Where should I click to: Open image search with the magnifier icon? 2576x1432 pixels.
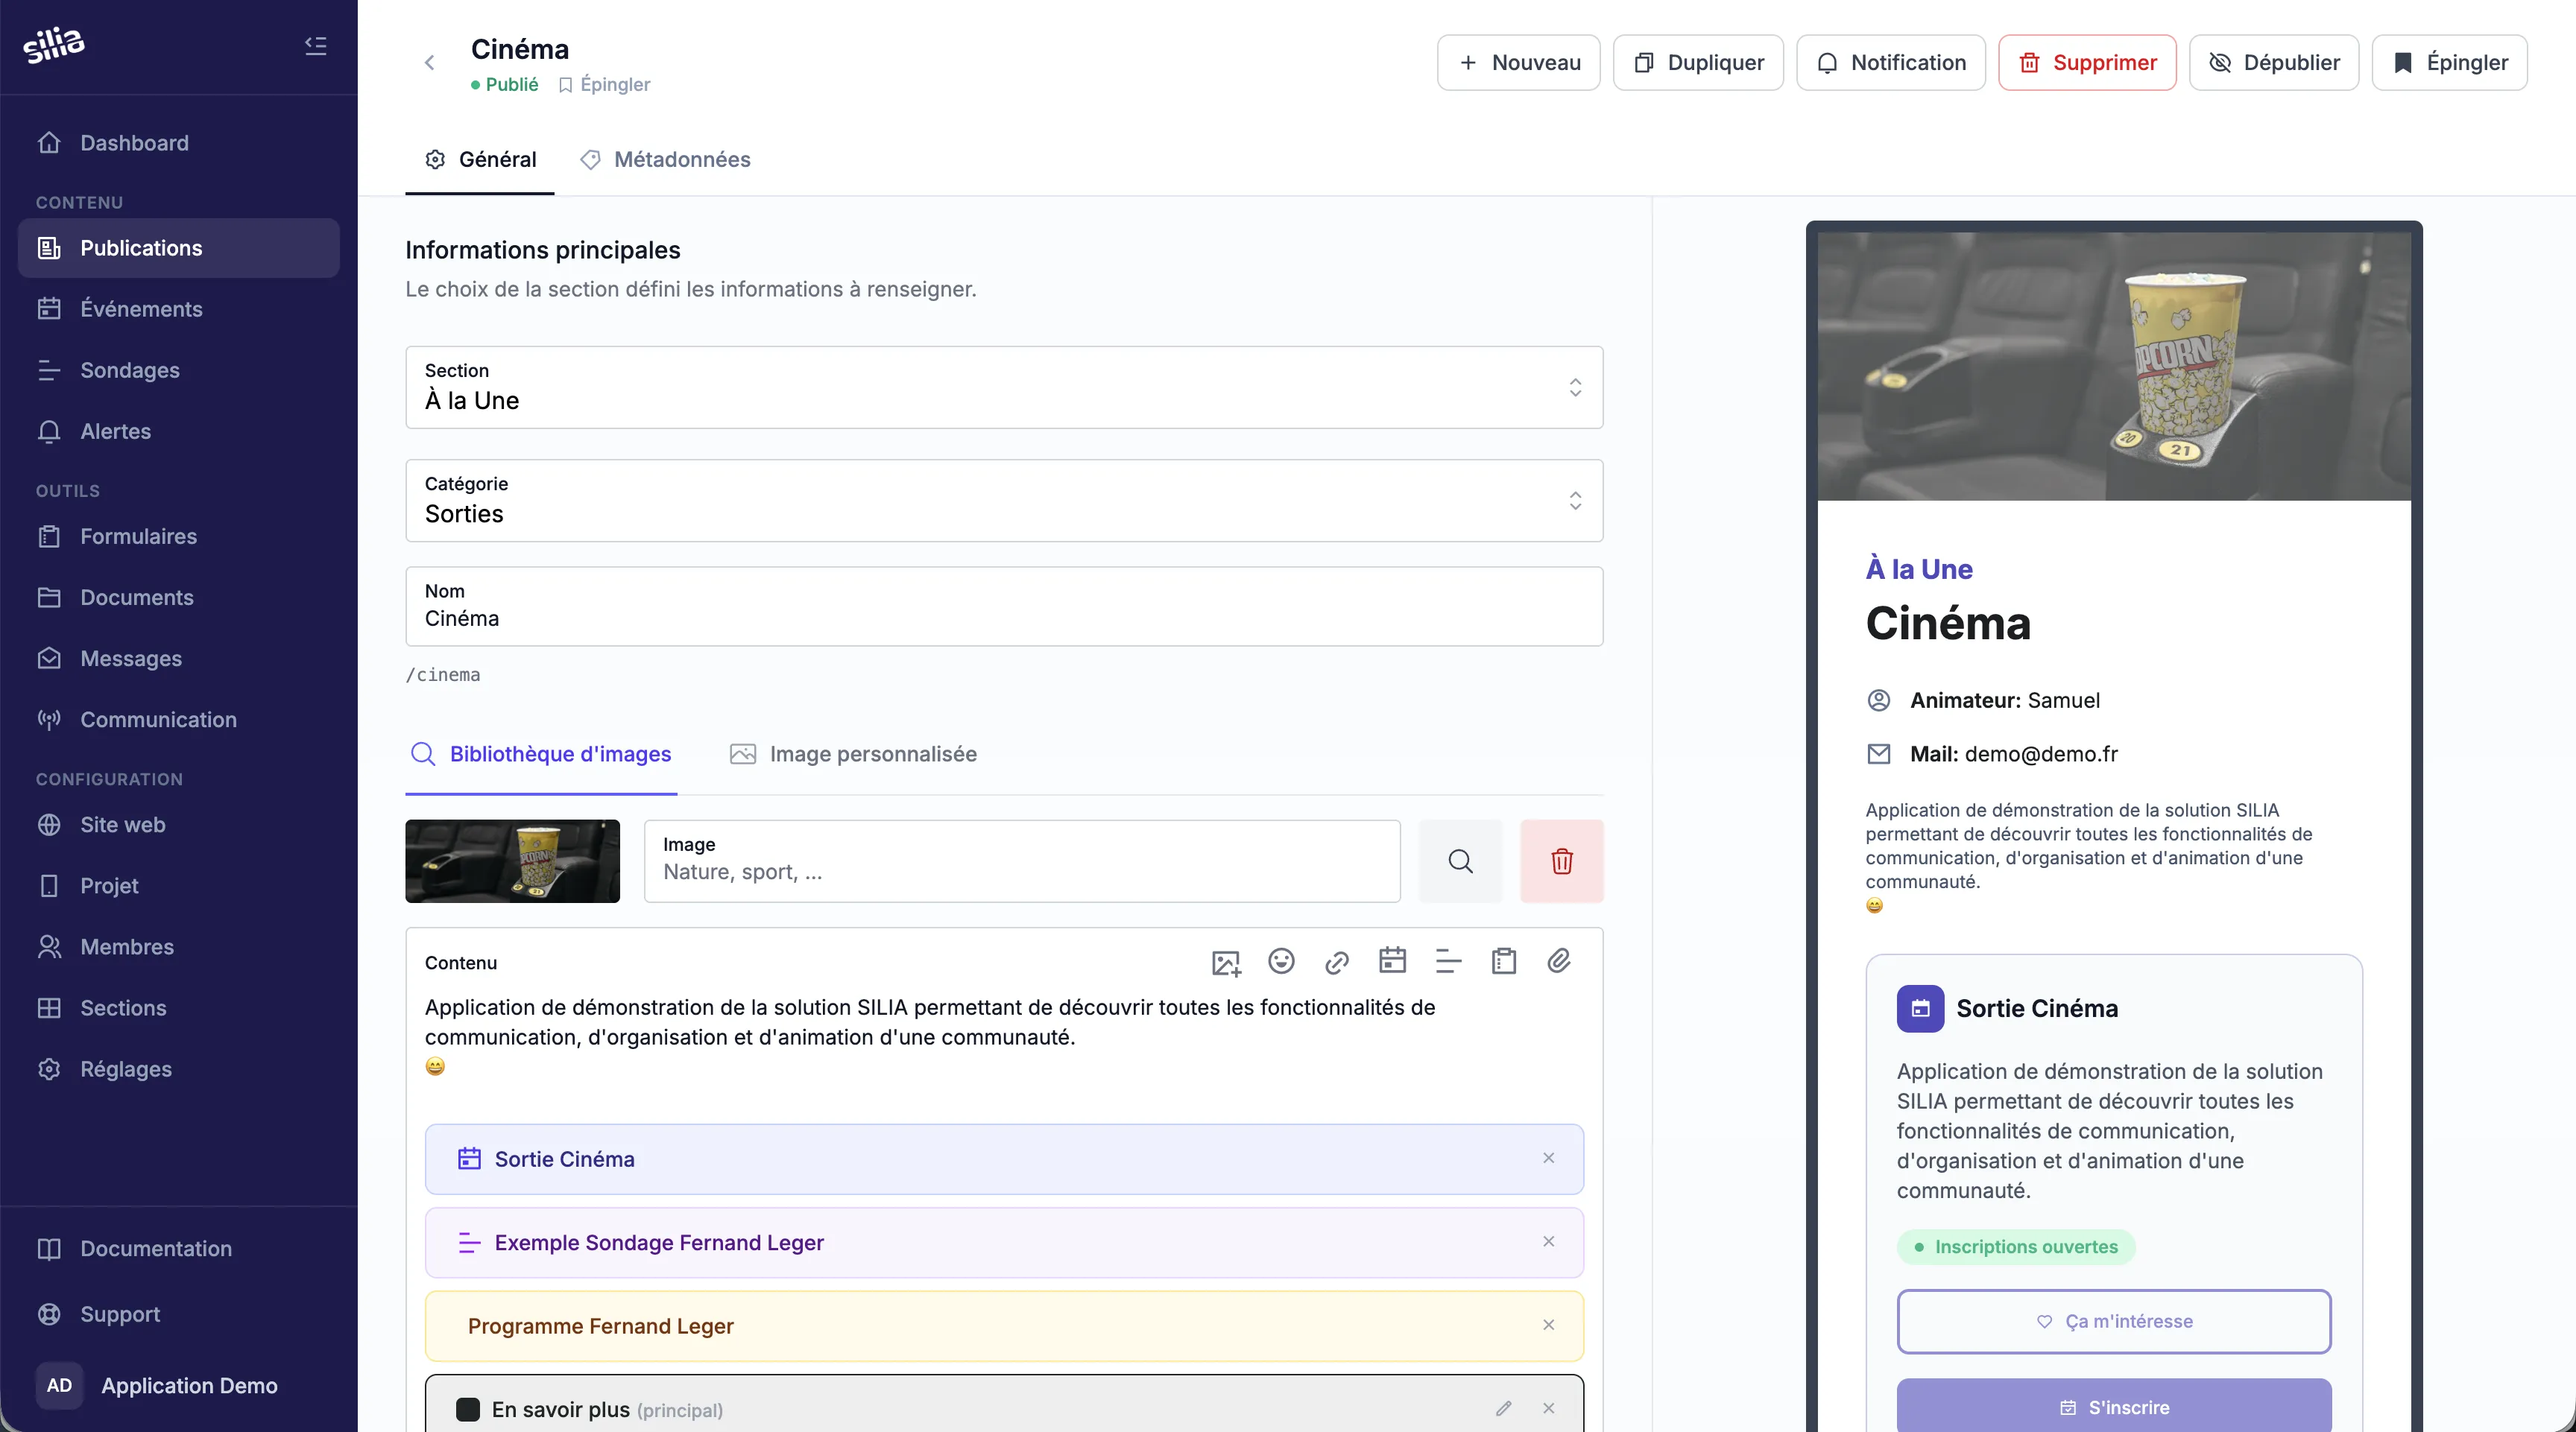1460,861
